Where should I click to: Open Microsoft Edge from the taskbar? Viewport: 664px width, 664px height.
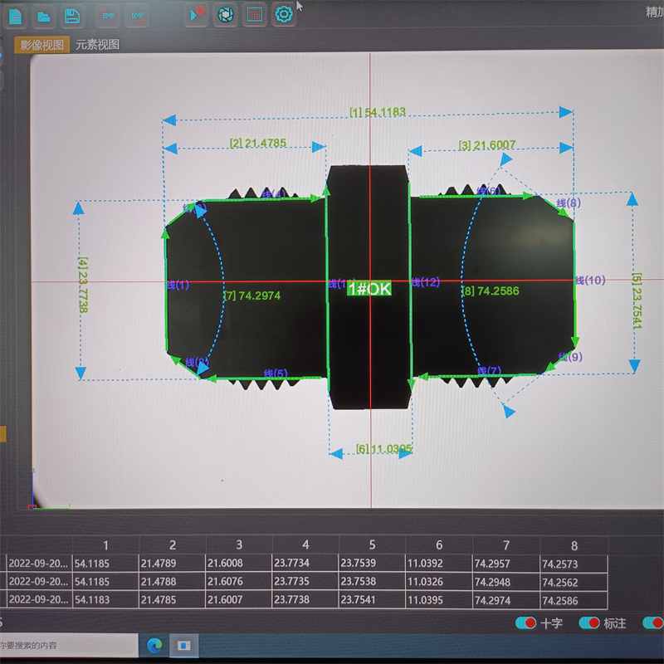pyautogui.click(x=154, y=644)
